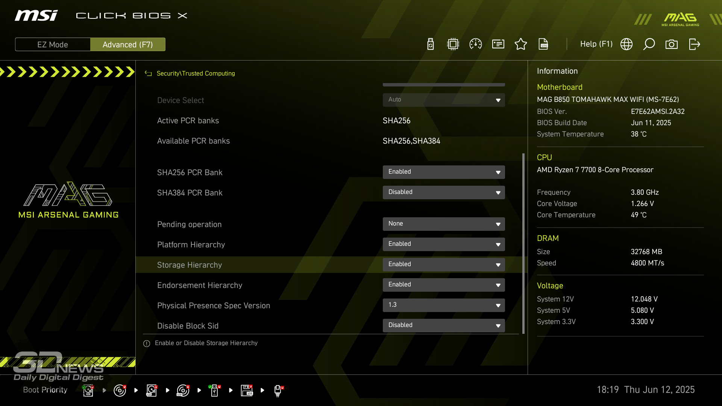Click the Boot Priority label
Image resolution: width=722 pixels, height=406 pixels.
[45, 390]
